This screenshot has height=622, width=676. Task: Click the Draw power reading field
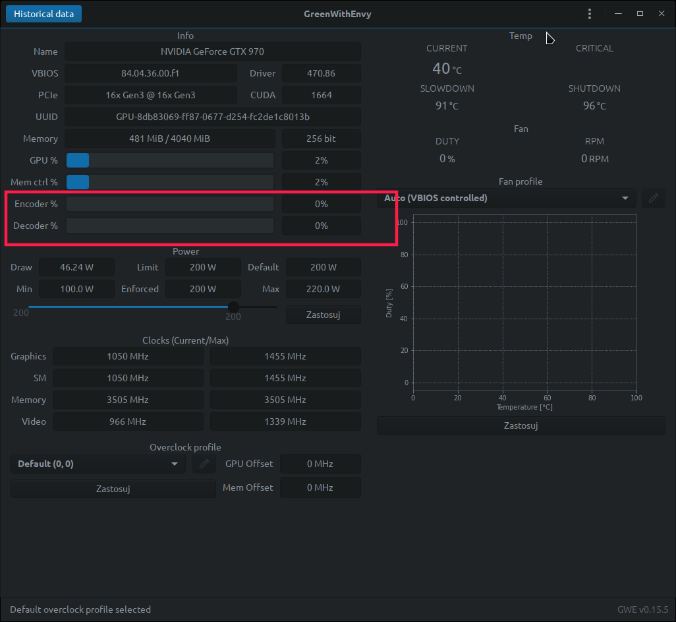(76, 267)
